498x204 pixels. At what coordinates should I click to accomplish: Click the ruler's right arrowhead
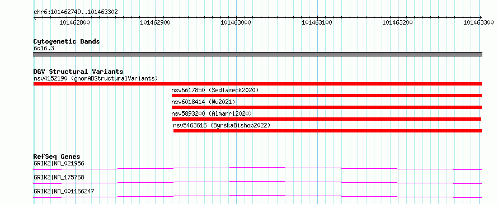click(480, 17)
